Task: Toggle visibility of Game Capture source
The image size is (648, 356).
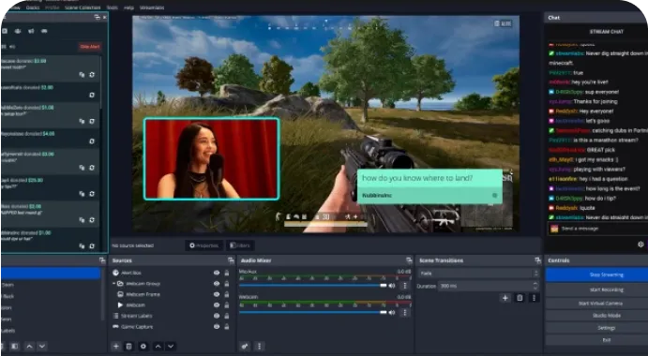Action: point(216,326)
